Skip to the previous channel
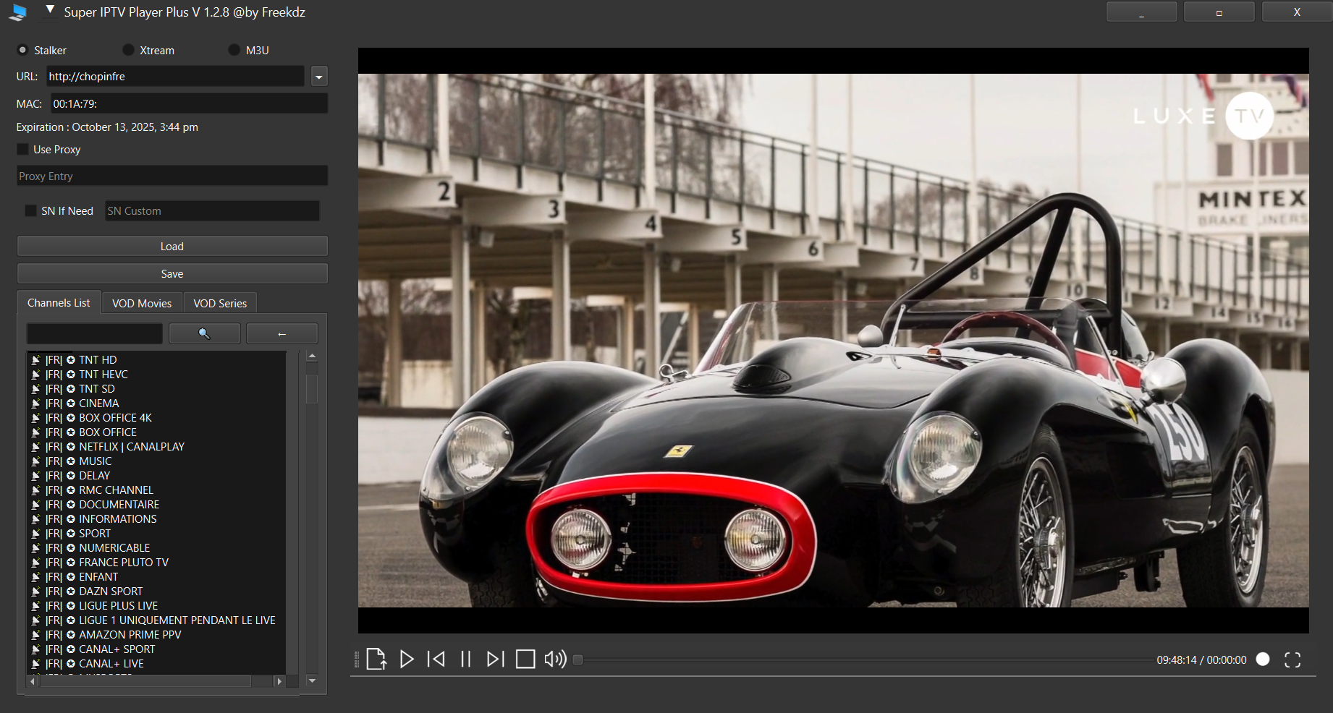 436,659
